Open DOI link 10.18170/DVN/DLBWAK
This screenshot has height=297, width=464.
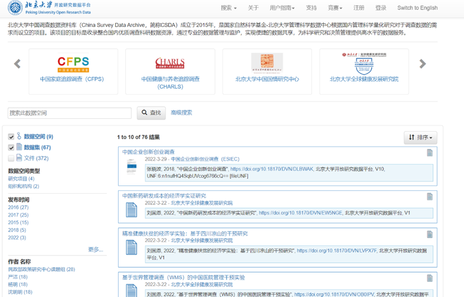click(x=272, y=169)
